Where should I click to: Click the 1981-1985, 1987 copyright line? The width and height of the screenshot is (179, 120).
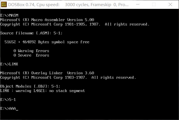click(x=75, y=24)
